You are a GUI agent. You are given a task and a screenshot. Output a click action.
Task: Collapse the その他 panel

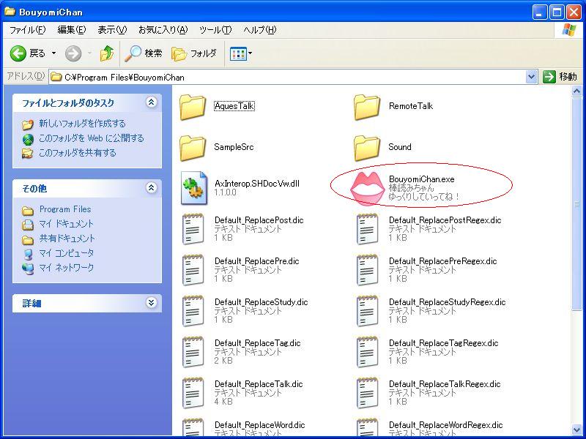pyautogui.click(x=152, y=187)
